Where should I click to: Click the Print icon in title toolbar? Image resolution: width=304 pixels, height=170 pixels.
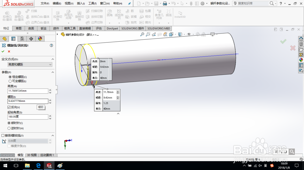165,3
